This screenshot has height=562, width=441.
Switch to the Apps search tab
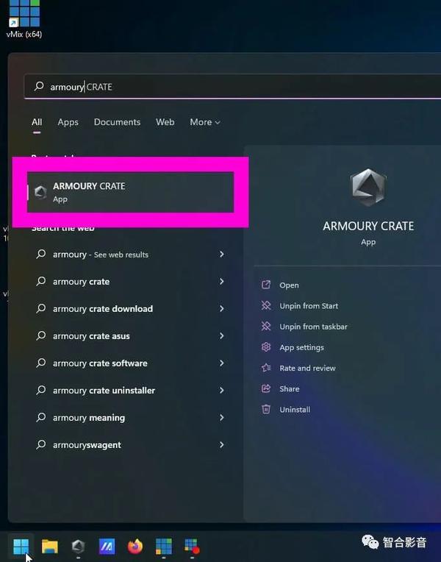(68, 122)
